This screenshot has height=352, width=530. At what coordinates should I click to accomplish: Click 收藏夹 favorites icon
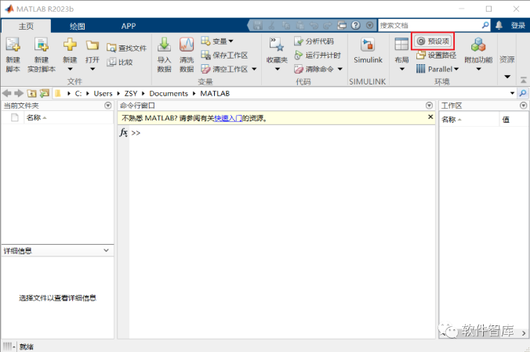tap(277, 45)
